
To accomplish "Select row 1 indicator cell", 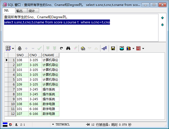I will pos(6,60).
